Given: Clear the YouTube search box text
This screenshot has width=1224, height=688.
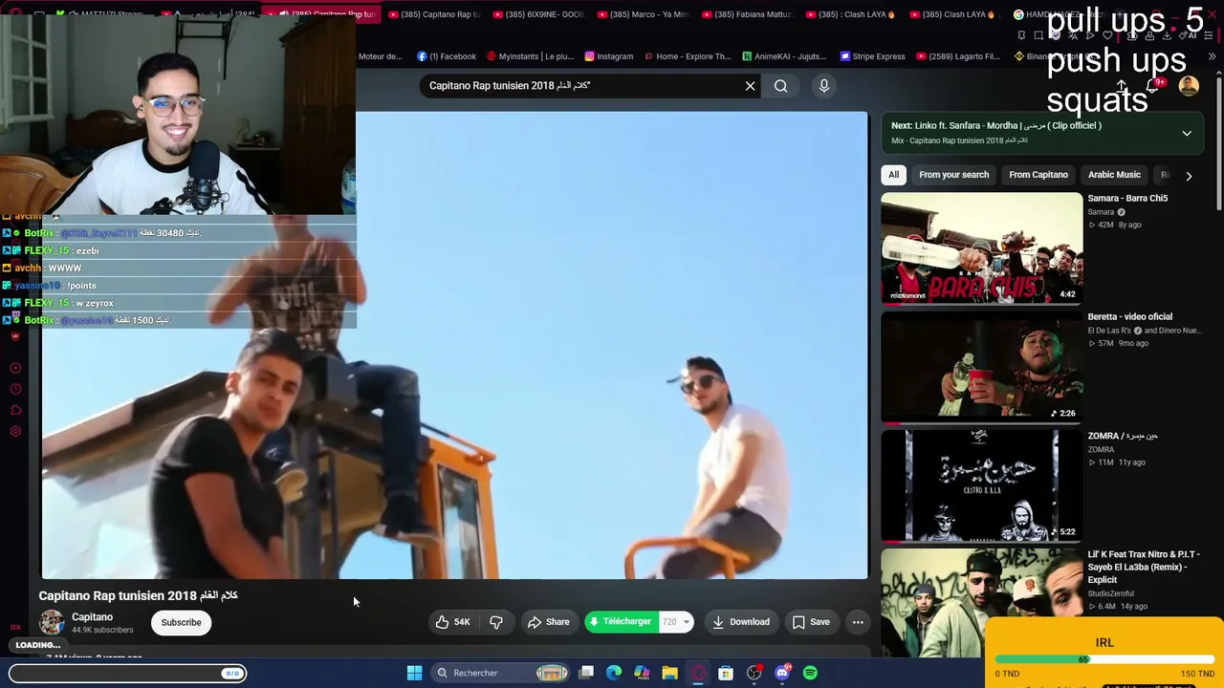Looking at the screenshot, I should (x=751, y=86).
